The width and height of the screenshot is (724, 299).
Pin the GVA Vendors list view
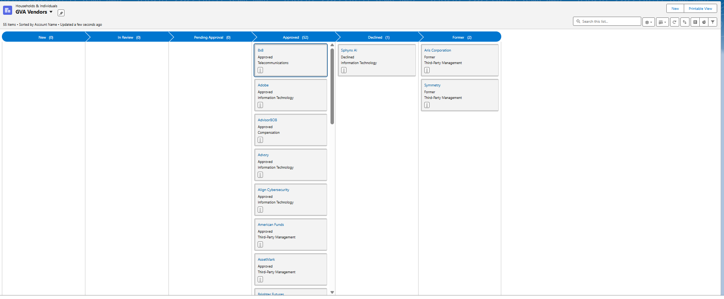[61, 13]
